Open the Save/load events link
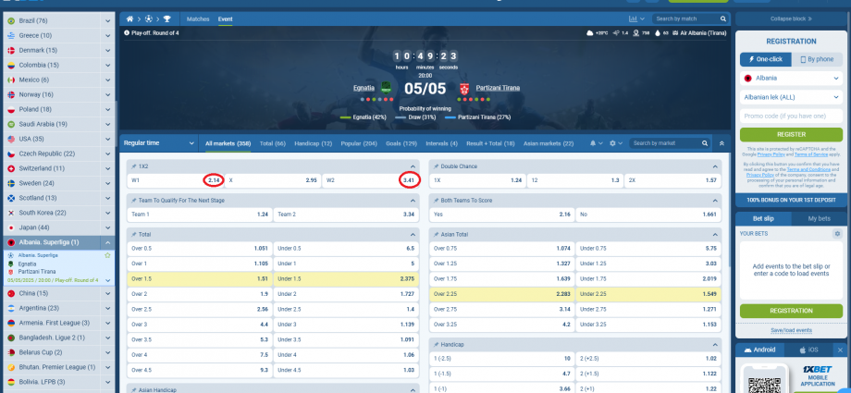Screen dimensions: 851x393 [791, 330]
